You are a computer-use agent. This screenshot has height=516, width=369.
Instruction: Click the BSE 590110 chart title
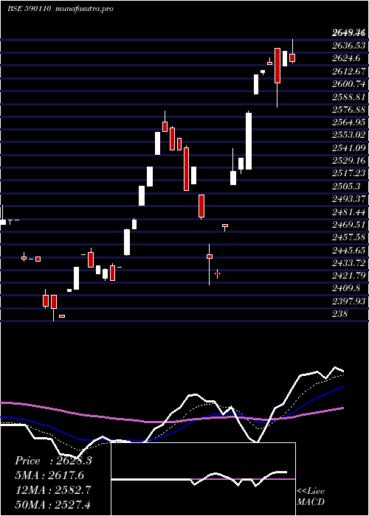tap(29, 9)
